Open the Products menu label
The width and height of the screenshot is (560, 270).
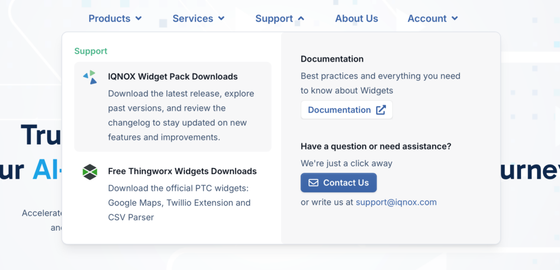coord(109,19)
